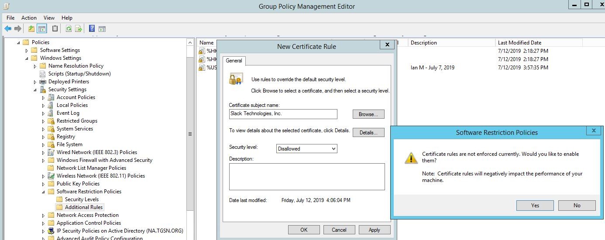Click the Up One Level folder icon

[x=31, y=29]
